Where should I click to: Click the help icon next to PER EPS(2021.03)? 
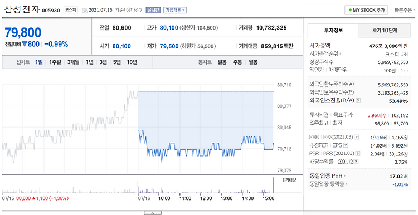click(357, 137)
